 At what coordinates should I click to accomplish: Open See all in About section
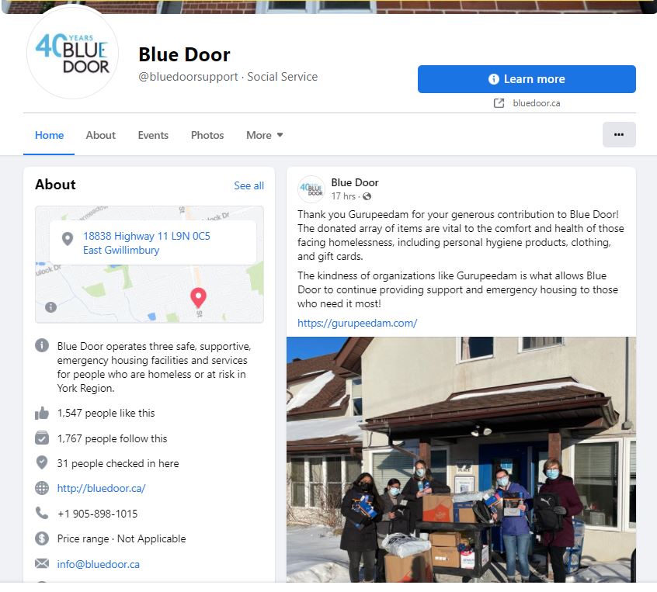coord(249,185)
